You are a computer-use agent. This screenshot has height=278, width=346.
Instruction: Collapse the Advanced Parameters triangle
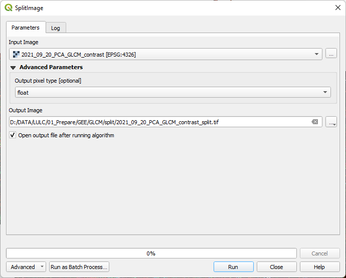(x=13, y=68)
